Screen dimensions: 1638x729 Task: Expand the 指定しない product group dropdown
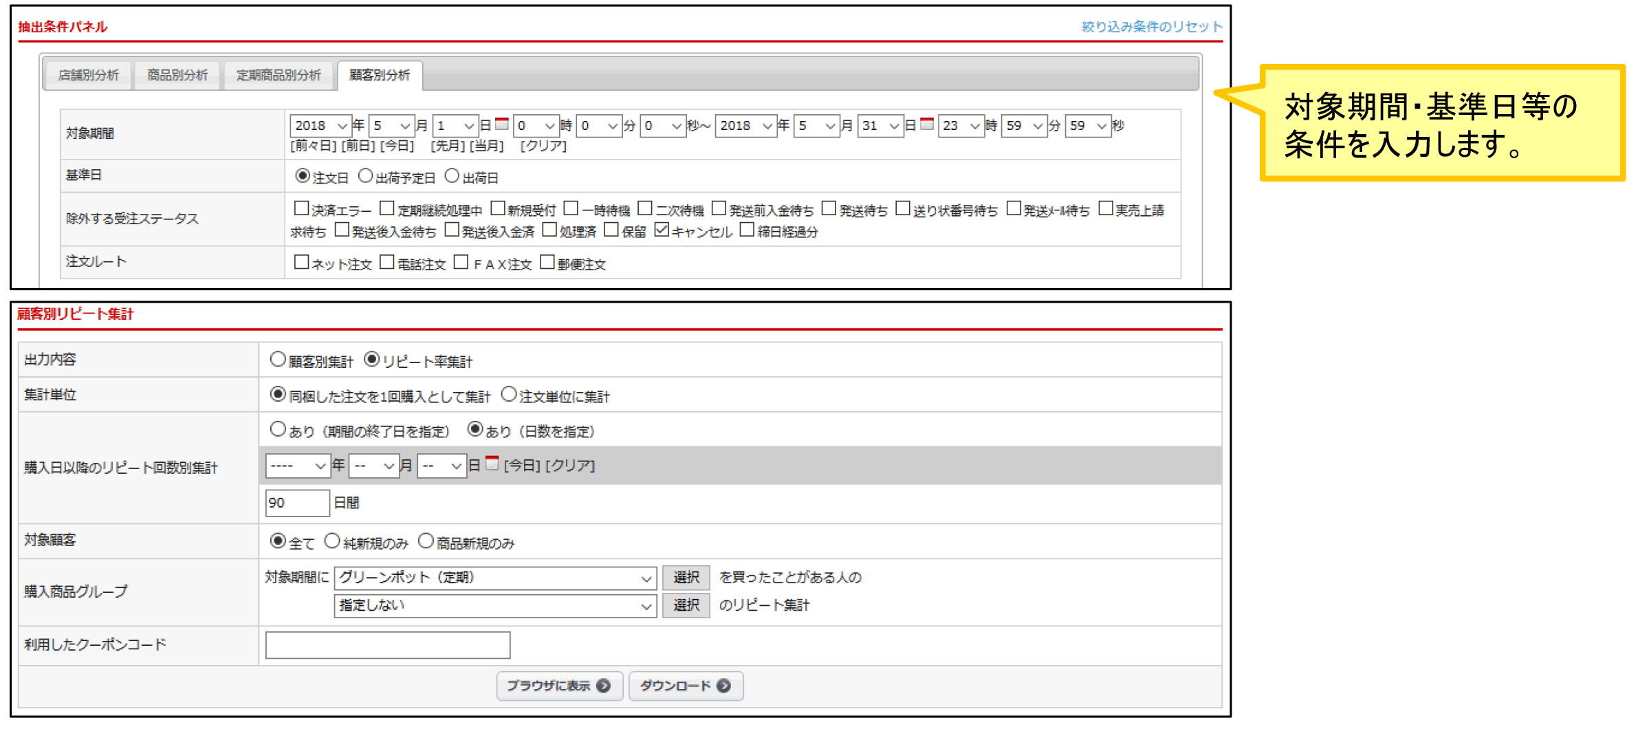495,606
